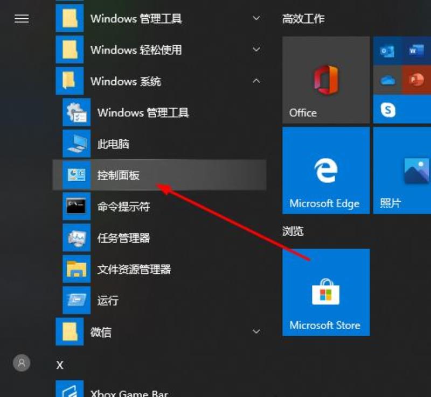The image size is (431, 397).
Task: Click the 浏览 group title
Action: (293, 231)
